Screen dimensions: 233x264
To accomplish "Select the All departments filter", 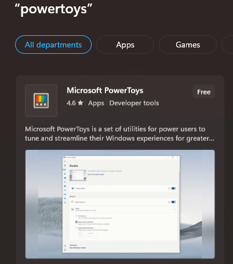I will [53, 45].
